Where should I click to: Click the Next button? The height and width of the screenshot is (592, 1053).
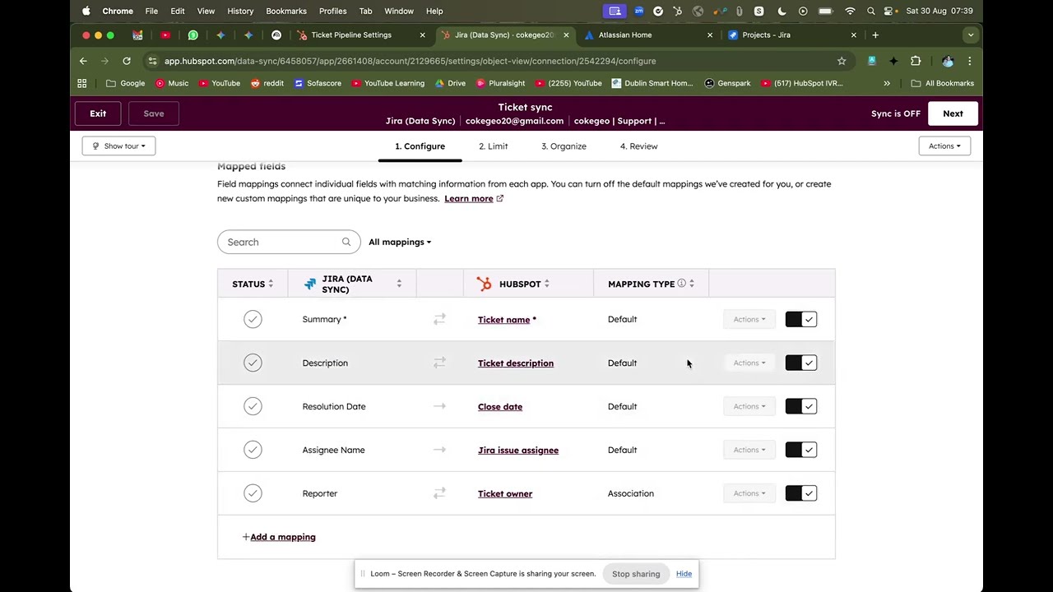(953, 113)
